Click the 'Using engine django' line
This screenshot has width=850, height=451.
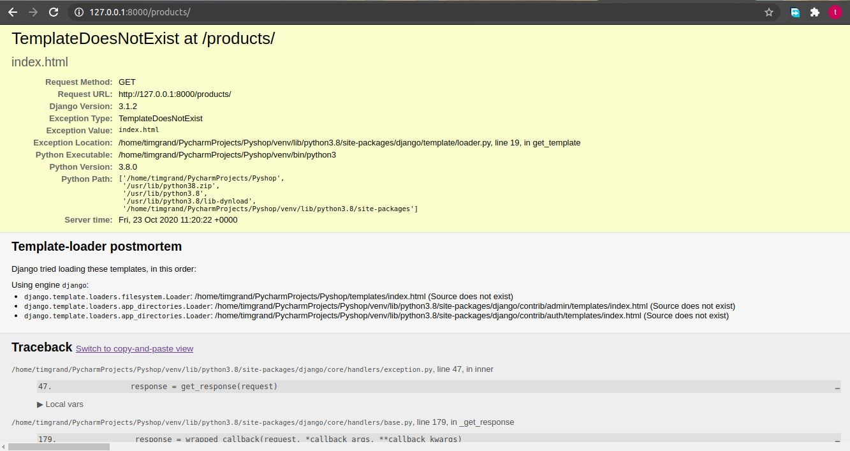pyautogui.click(x=50, y=285)
